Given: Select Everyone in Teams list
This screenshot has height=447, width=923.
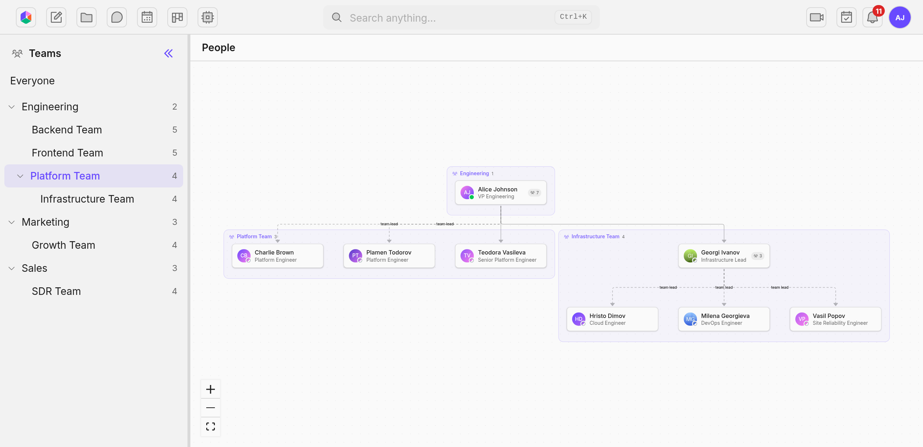Looking at the screenshot, I should click(94, 81).
